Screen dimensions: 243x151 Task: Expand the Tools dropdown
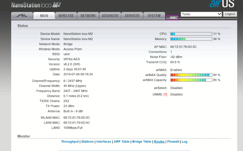click(x=201, y=14)
